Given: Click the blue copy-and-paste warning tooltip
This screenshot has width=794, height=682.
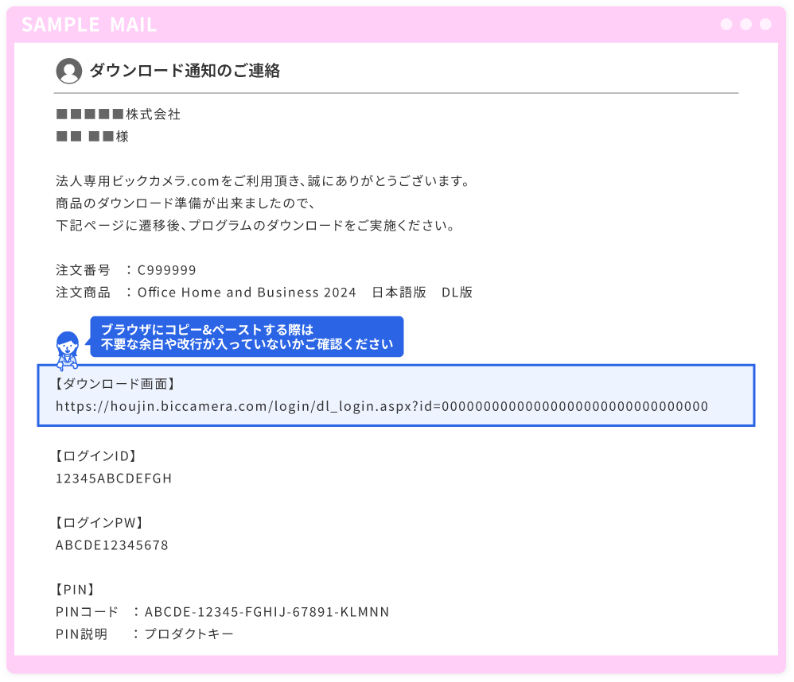Looking at the screenshot, I should click(247, 337).
